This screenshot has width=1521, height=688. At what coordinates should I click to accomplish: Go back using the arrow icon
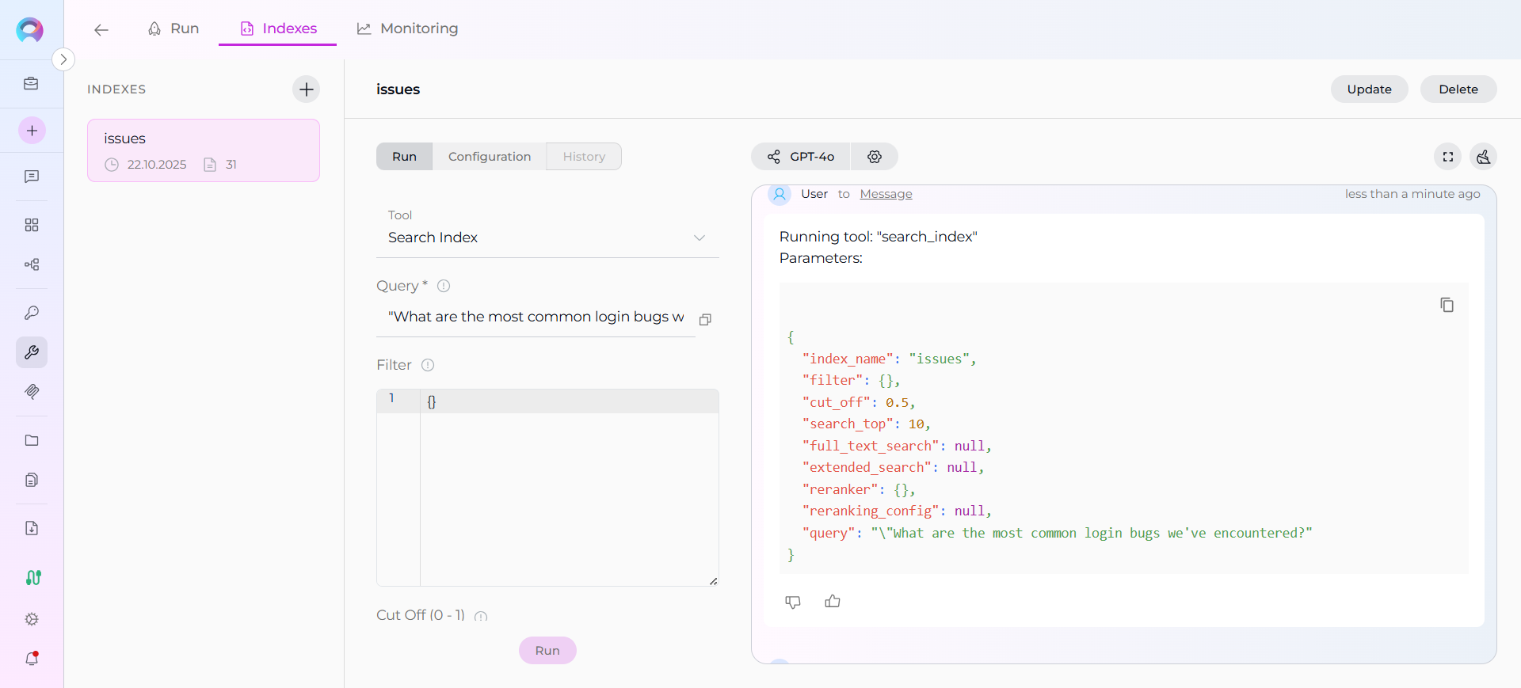point(101,30)
